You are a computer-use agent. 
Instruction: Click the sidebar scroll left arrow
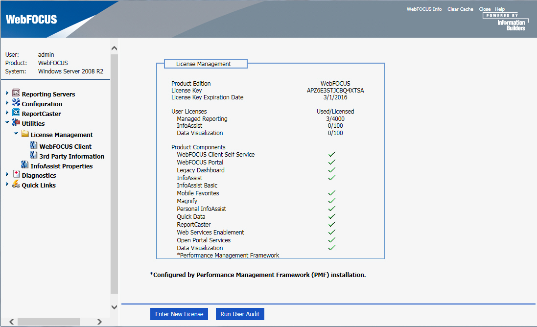pos(11,322)
